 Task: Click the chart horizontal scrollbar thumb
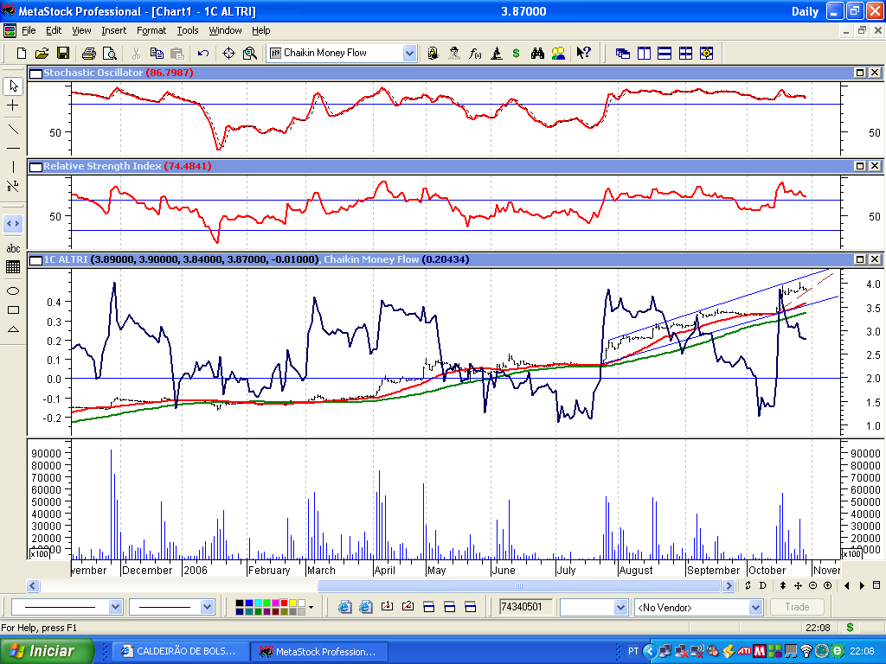tap(520, 585)
